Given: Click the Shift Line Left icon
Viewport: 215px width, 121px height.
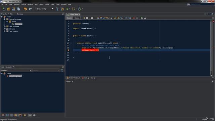Looking at the screenshot, I should (126, 18).
